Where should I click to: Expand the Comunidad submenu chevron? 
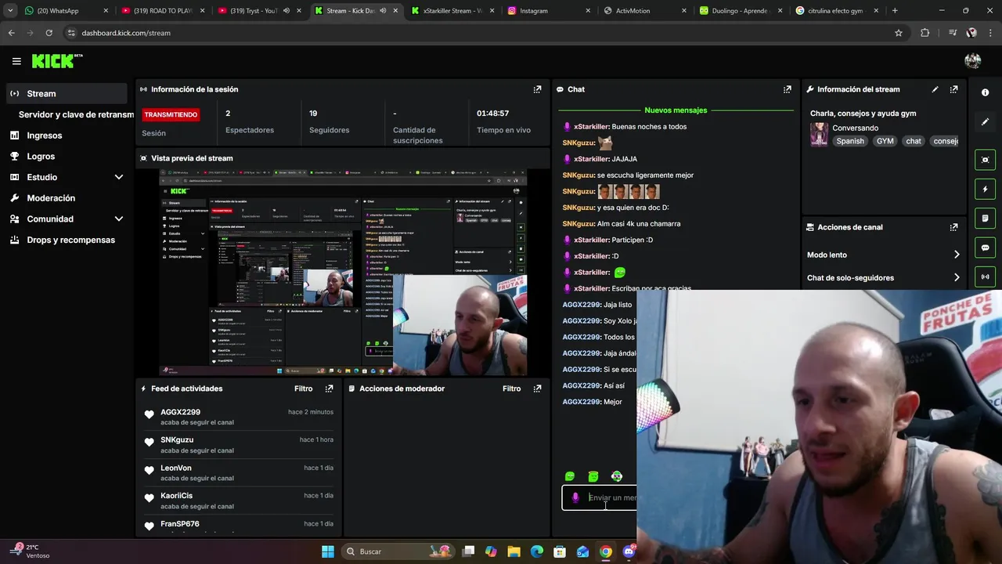click(x=119, y=219)
